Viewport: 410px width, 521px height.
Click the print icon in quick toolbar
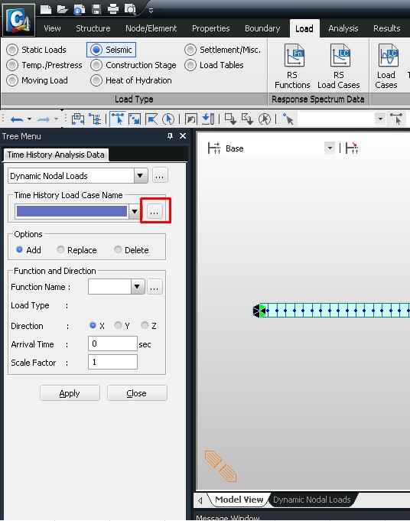coord(113,10)
